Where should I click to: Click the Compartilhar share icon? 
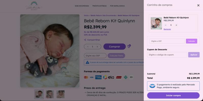click(85, 40)
